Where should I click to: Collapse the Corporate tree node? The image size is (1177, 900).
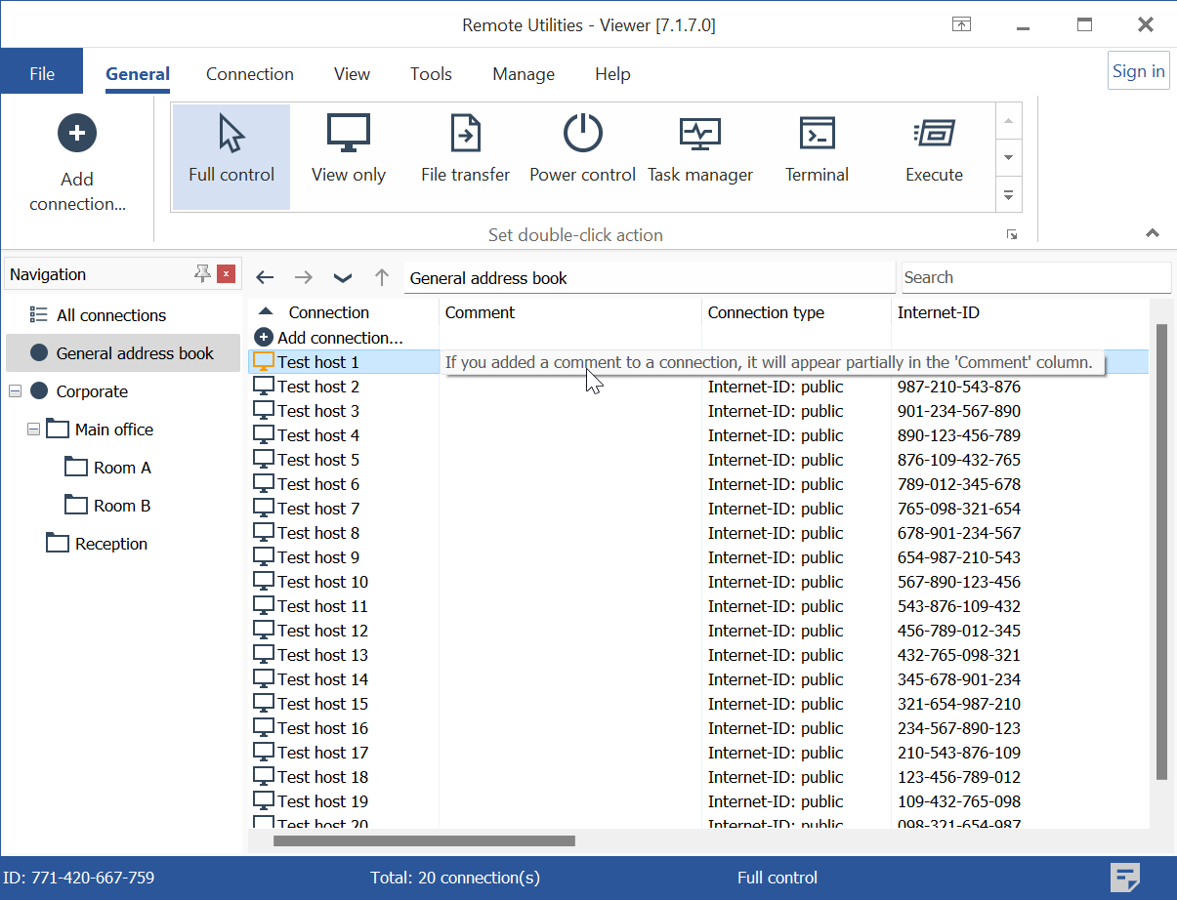pos(16,391)
